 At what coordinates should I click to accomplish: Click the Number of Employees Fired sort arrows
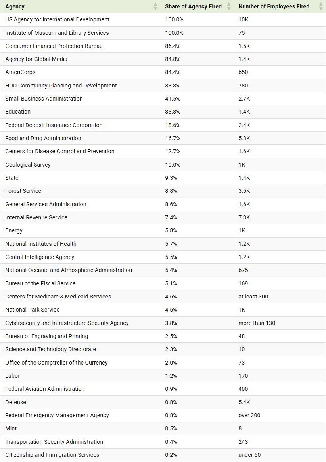click(321, 6)
